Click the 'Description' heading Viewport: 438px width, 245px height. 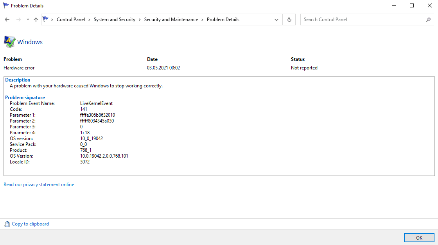[18, 80]
